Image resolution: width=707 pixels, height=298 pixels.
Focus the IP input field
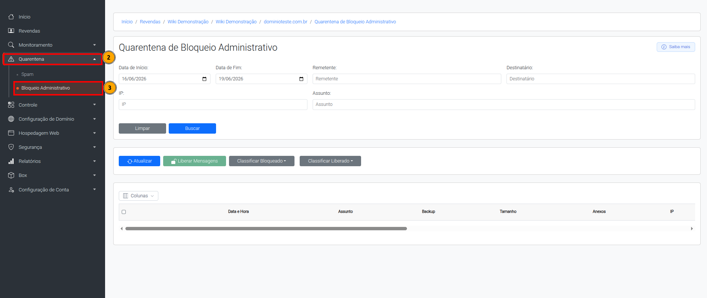point(213,104)
